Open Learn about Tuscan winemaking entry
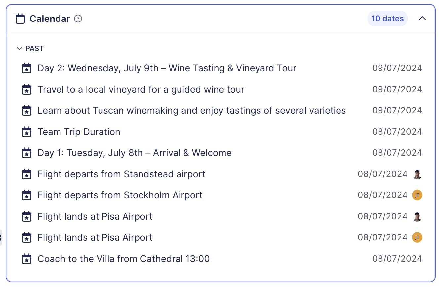 [191, 111]
